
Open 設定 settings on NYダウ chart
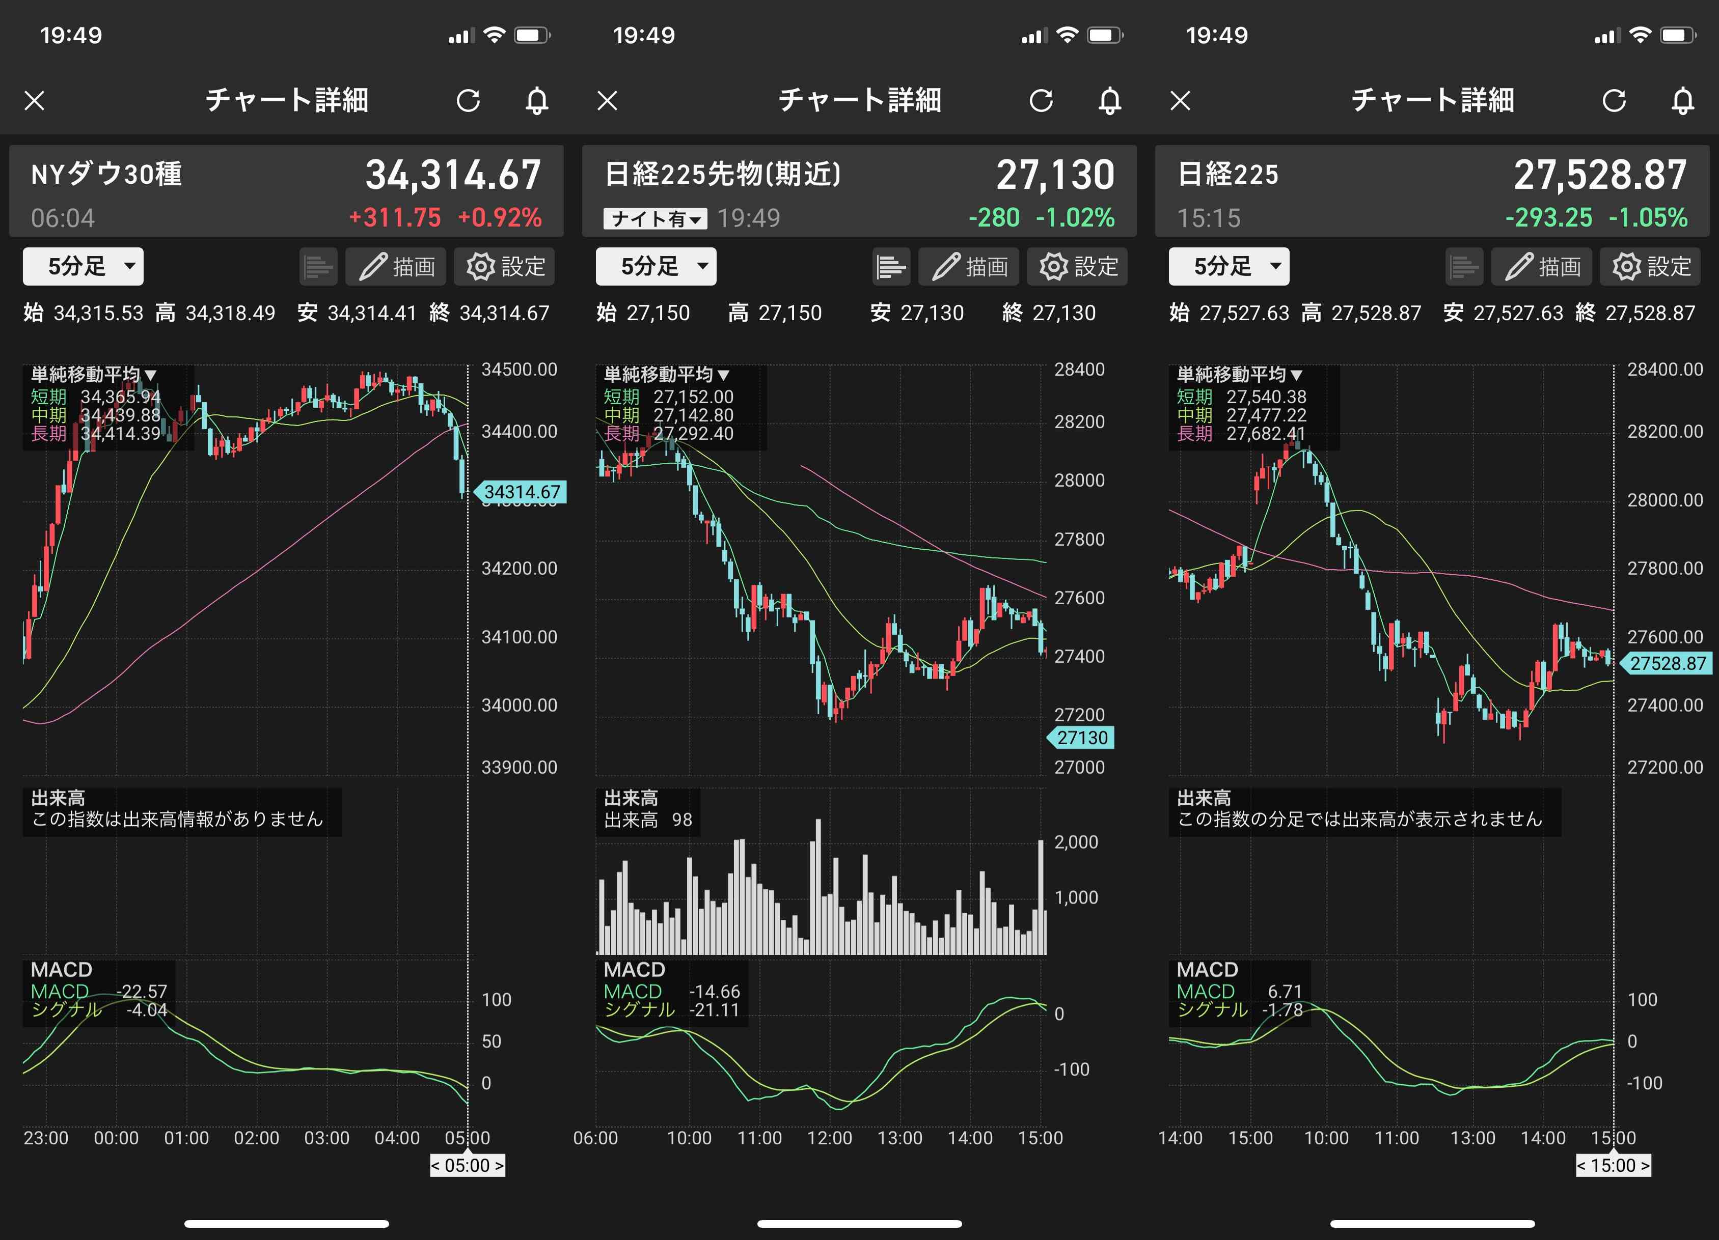click(x=504, y=267)
